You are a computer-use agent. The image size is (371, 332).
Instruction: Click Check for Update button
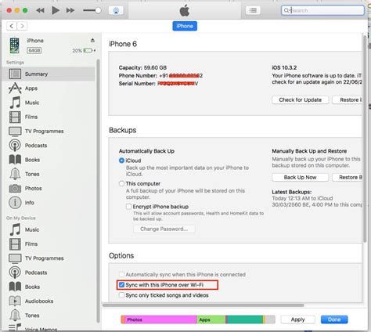click(x=300, y=100)
